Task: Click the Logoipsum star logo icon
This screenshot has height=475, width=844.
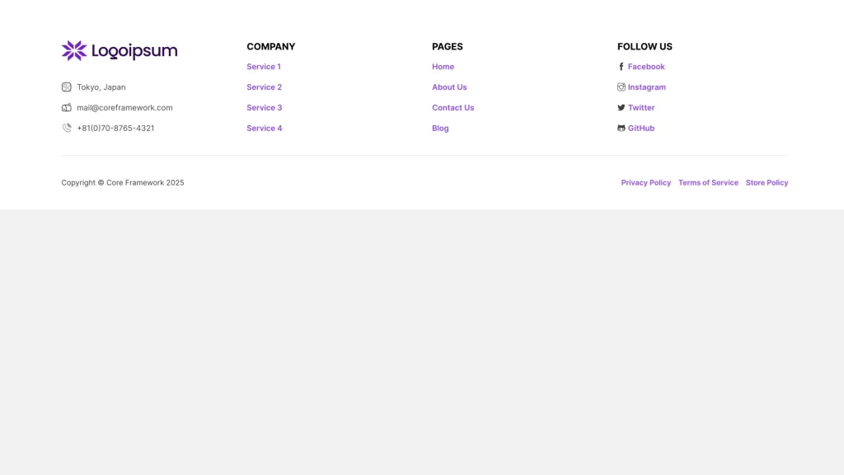Action: [74, 51]
